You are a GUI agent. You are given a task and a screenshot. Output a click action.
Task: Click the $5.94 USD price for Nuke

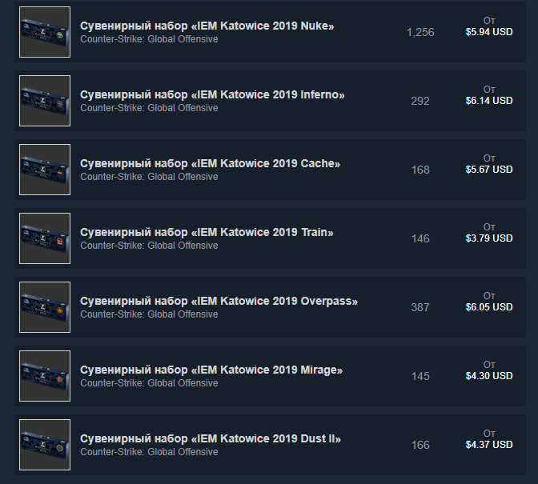pos(489,32)
